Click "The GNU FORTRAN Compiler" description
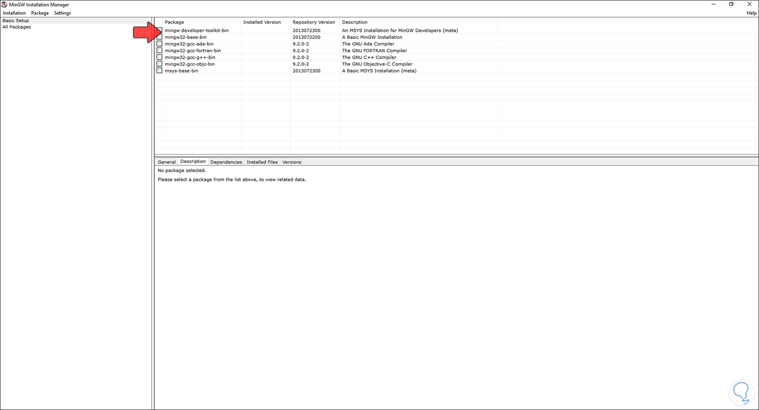Screen dimensions: 759x410 coord(374,51)
